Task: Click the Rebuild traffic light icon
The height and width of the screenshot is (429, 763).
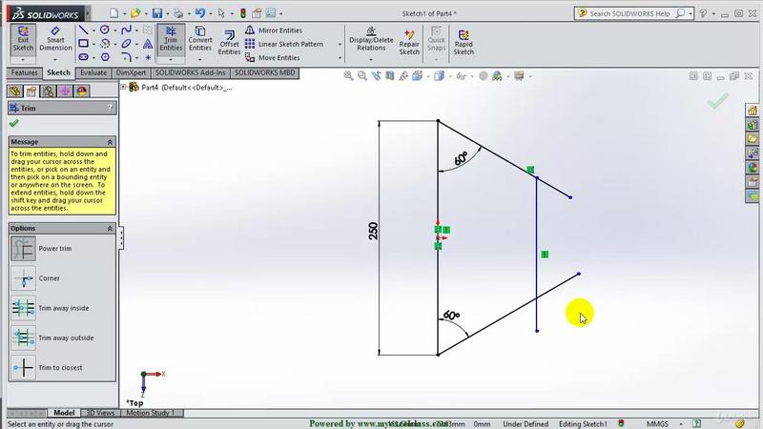Action: tap(243, 13)
